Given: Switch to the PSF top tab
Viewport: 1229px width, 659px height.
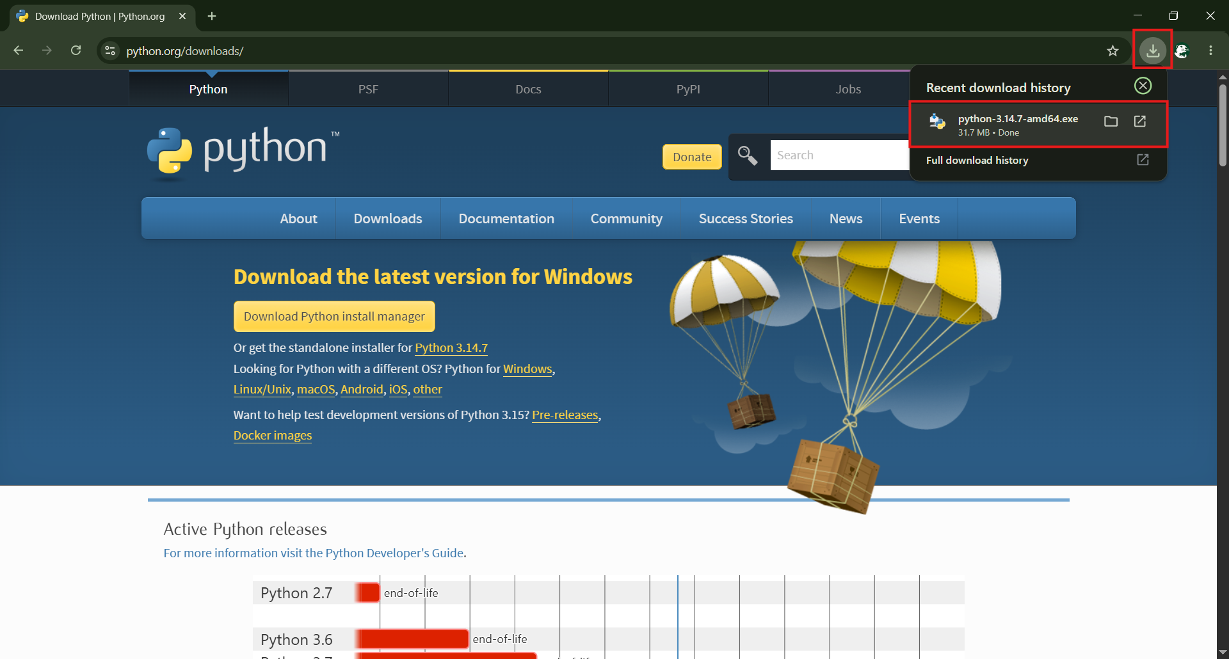Looking at the screenshot, I should click(368, 89).
